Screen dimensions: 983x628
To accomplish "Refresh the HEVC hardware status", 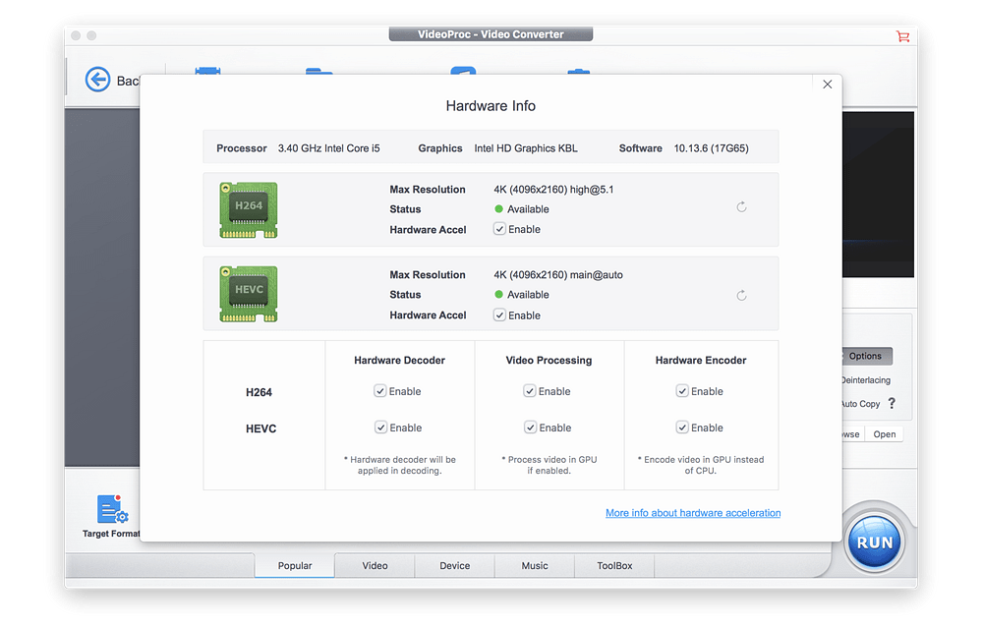I will point(741,295).
